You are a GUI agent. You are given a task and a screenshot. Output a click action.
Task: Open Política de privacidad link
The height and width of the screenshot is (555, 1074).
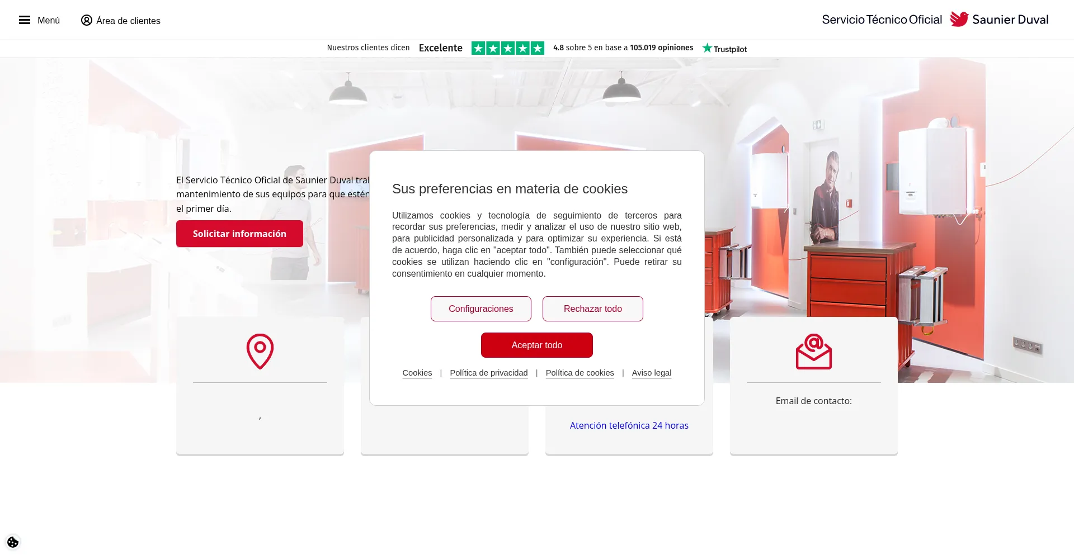pos(489,373)
